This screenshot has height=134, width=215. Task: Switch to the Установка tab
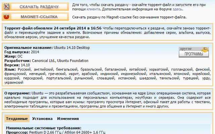pos(42,119)
